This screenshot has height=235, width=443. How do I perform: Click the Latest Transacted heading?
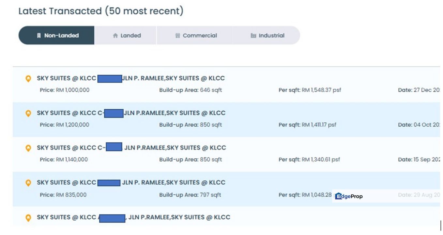(x=101, y=11)
